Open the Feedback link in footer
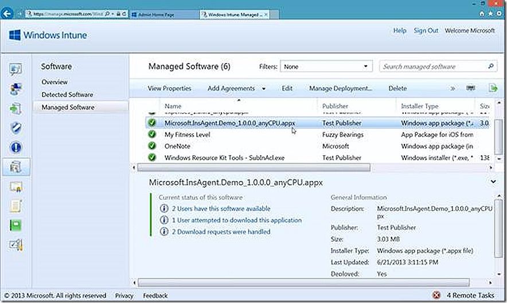This screenshot has width=507, height=303. point(155,296)
